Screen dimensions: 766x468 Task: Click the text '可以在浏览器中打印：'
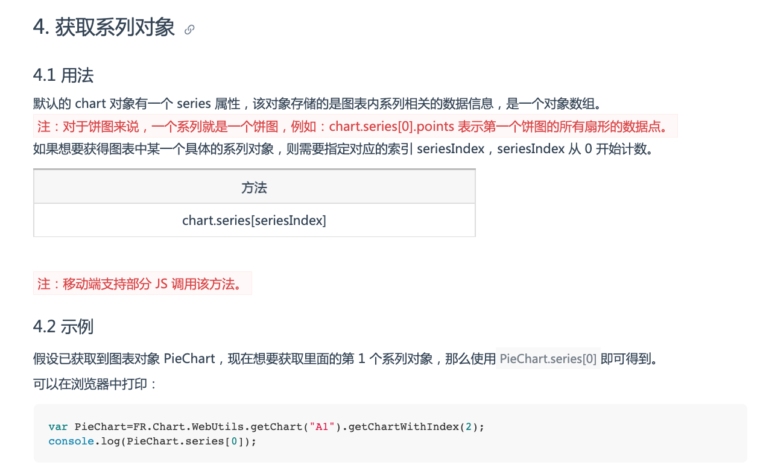pos(96,384)
